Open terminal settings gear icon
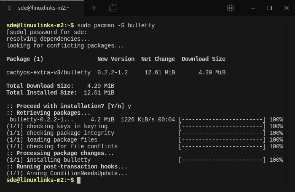This screenshot has width=295, height=192. pyautogui.click(x=230, y=8)
